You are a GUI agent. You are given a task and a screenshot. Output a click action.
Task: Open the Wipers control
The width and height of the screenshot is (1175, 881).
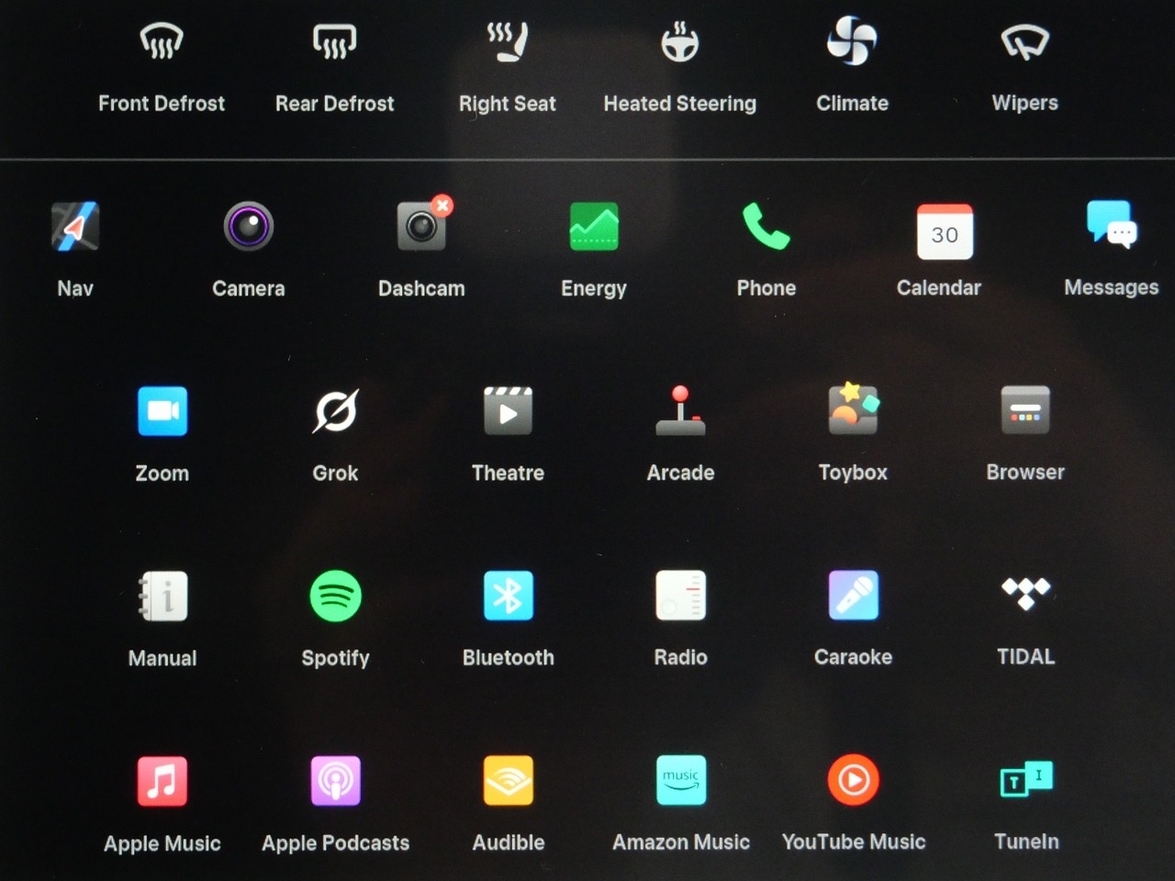1025,42
